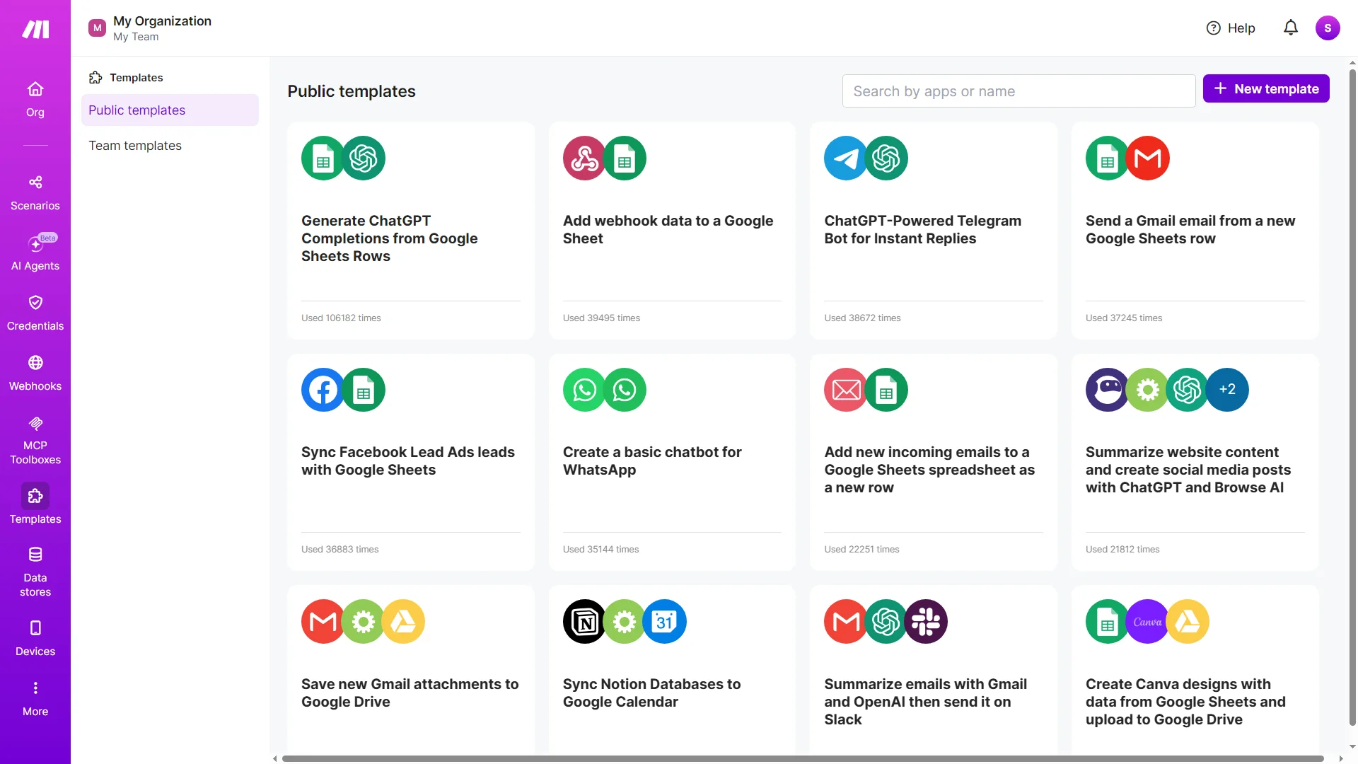Open the Scenarios section in sidebar

click(x=35, y=192)
